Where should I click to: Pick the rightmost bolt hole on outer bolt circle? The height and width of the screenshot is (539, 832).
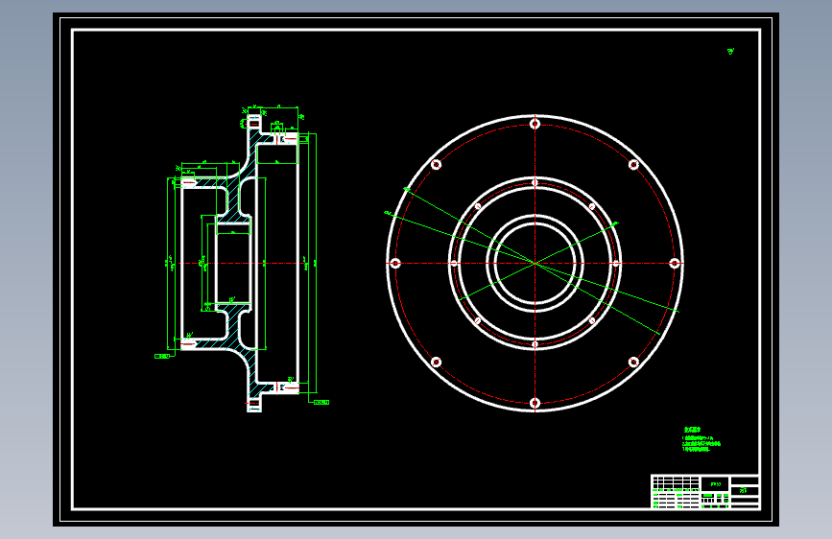pyautogui.click(x=675, y=263)
